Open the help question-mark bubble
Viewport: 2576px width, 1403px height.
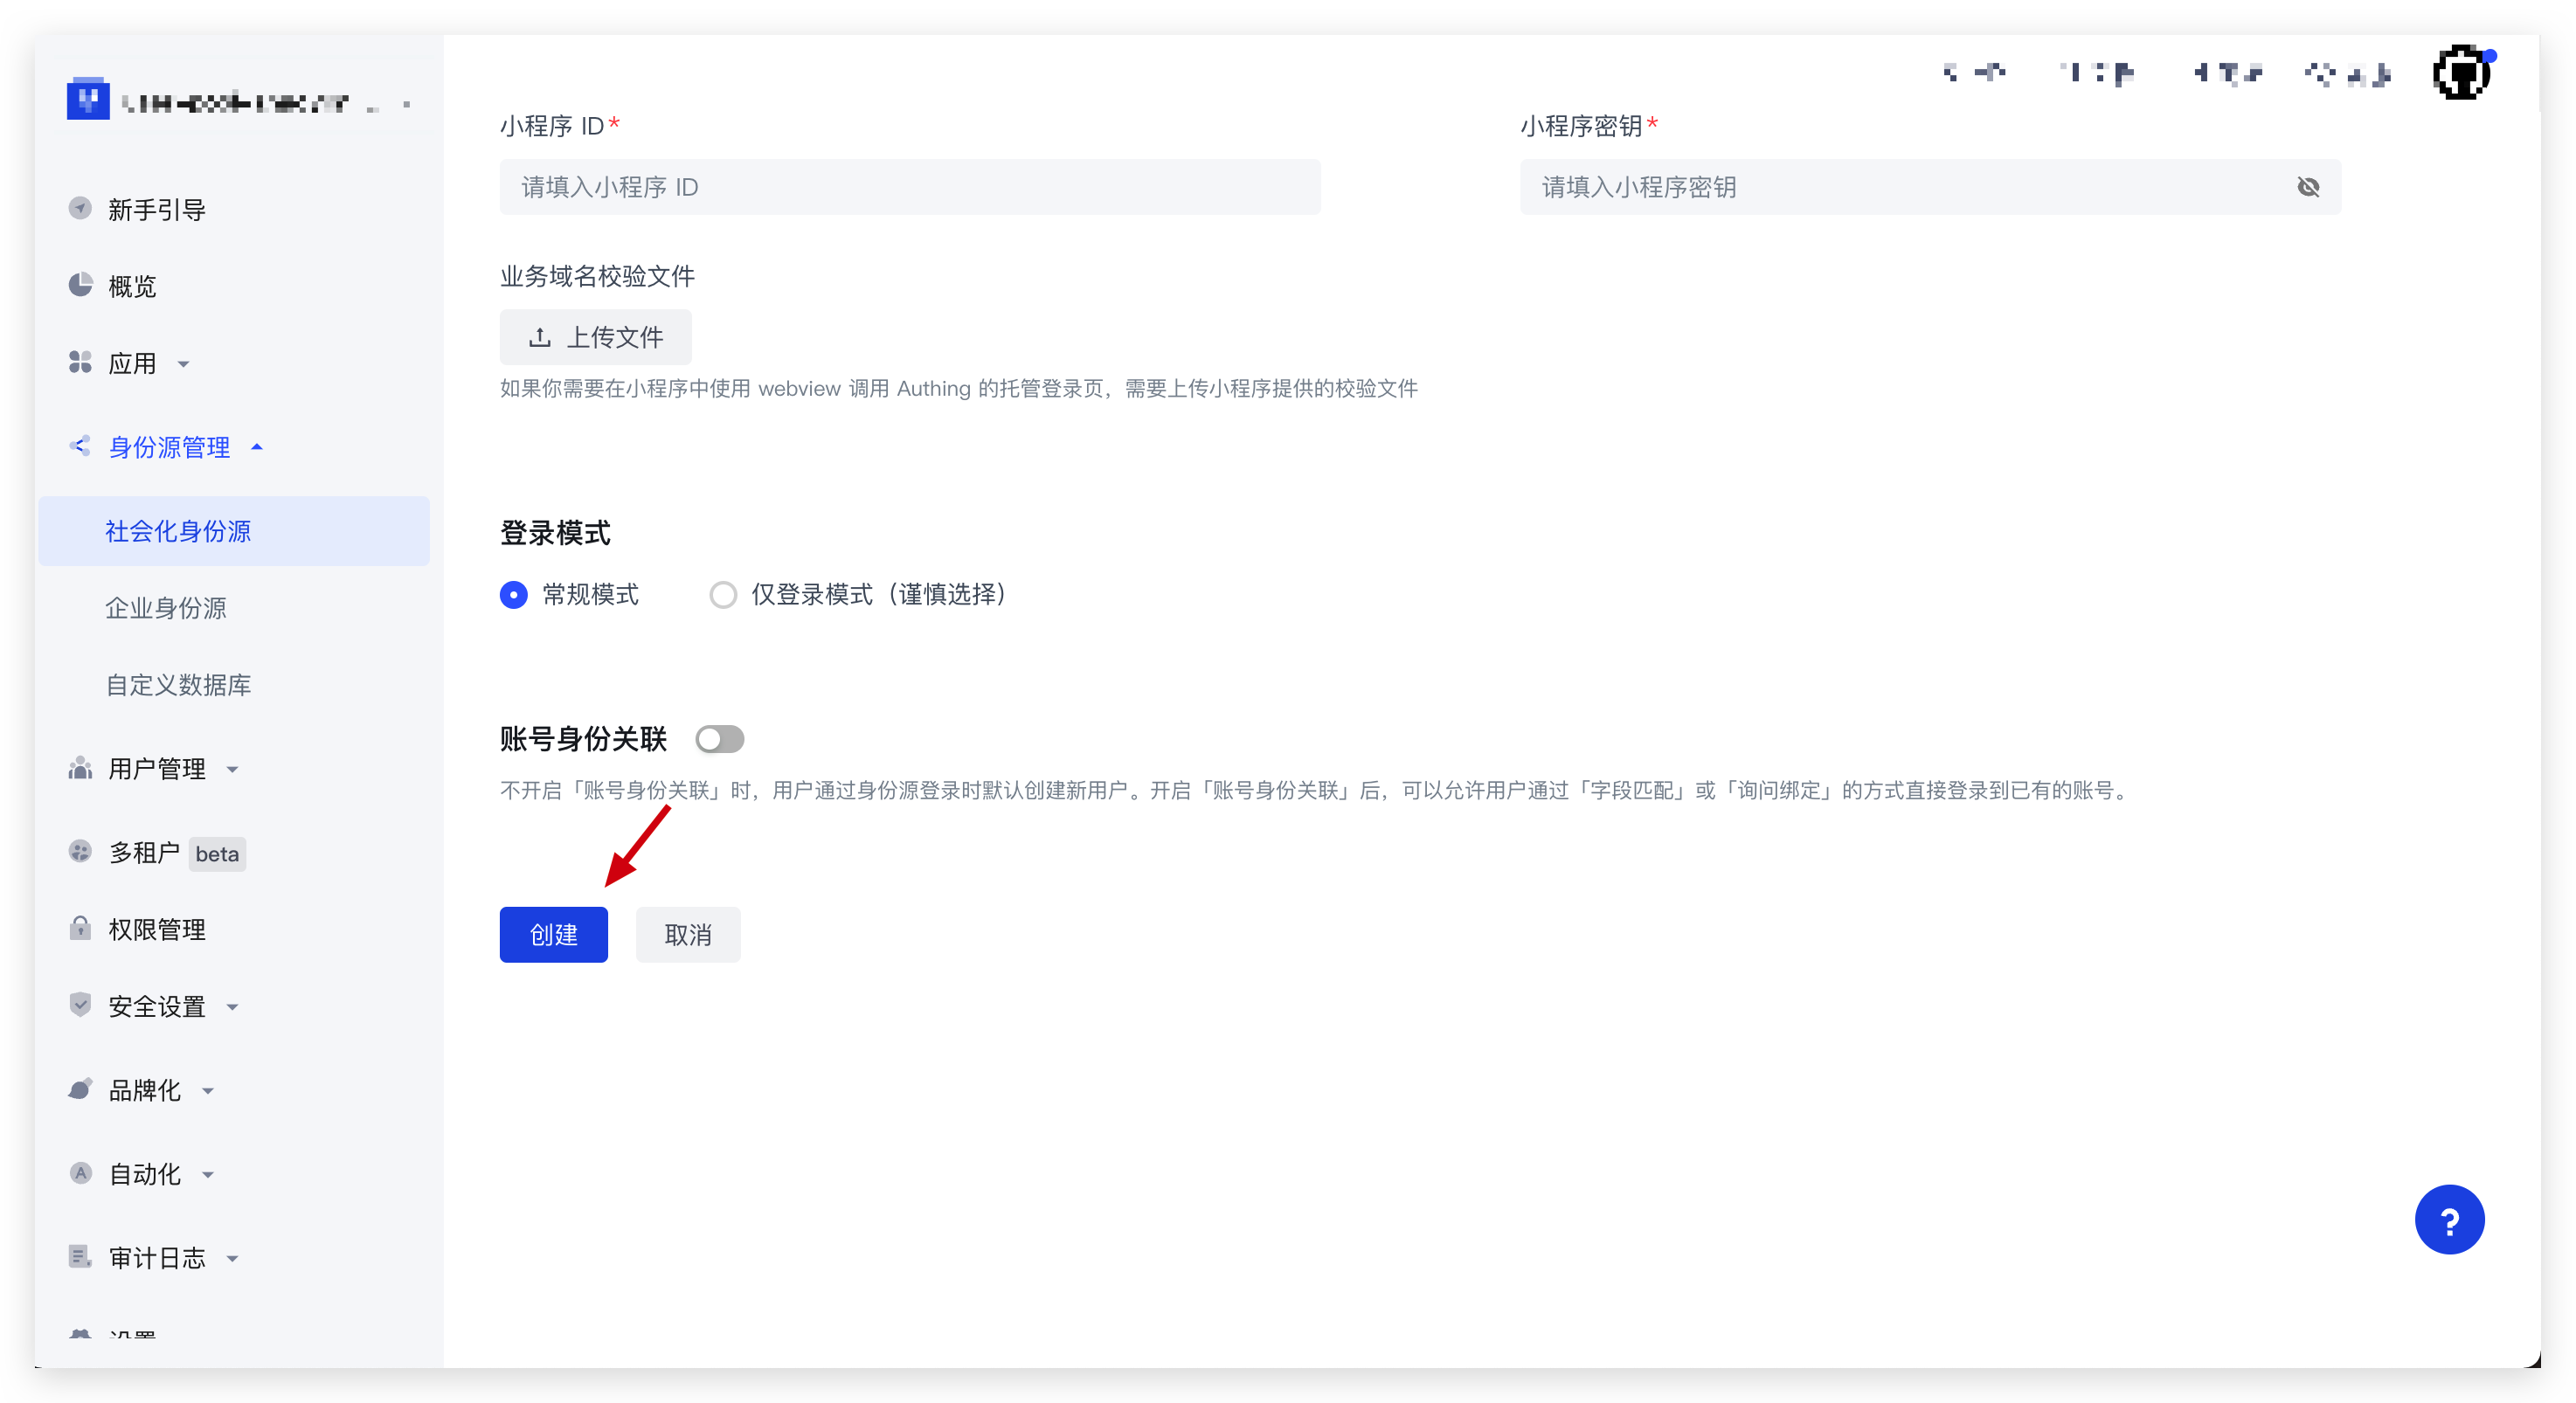(2450, 1219)
